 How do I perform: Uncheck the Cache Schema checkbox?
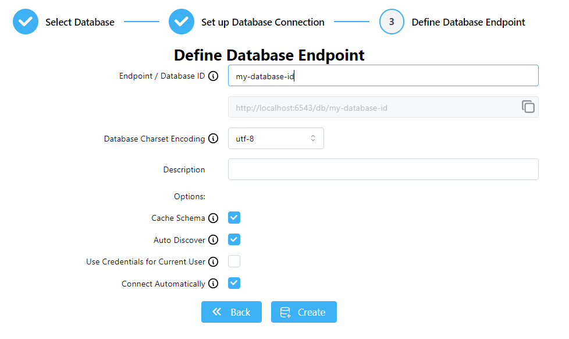pos(234,218)
